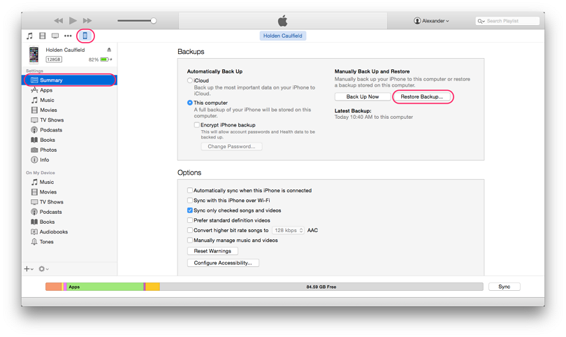Enable sync with this iPhone over Wi-Fi
This screenshot has width=566, height=337.
click(190, 200)
